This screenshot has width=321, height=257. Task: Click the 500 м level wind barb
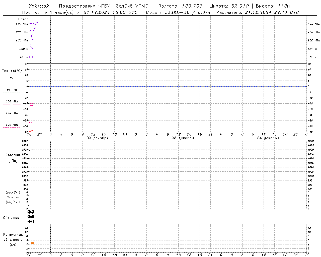[31, 47]
